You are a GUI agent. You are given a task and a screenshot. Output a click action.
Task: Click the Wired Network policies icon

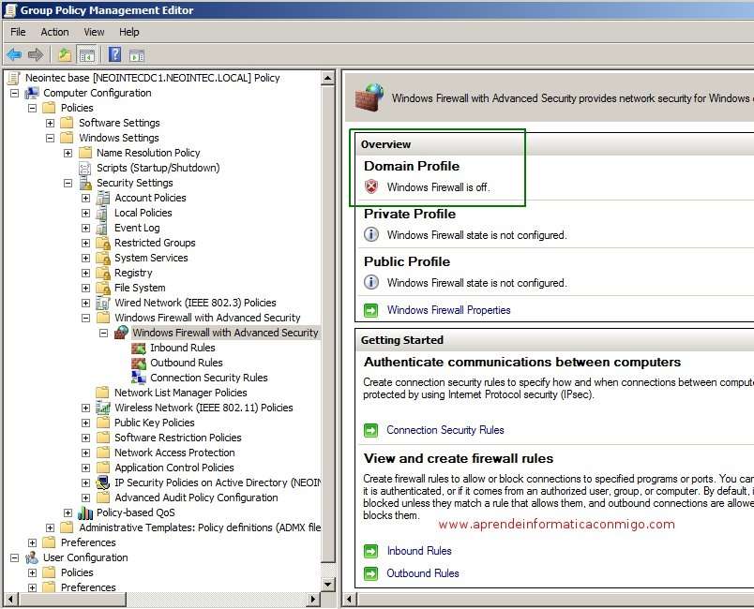click(x=103, y=303)
